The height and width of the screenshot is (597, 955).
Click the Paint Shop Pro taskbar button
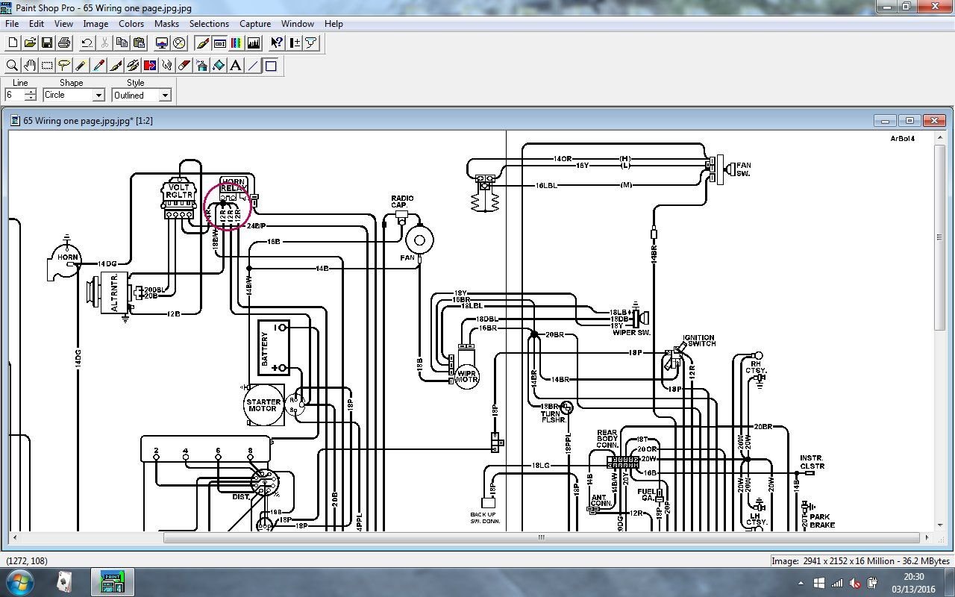point(112,581)
